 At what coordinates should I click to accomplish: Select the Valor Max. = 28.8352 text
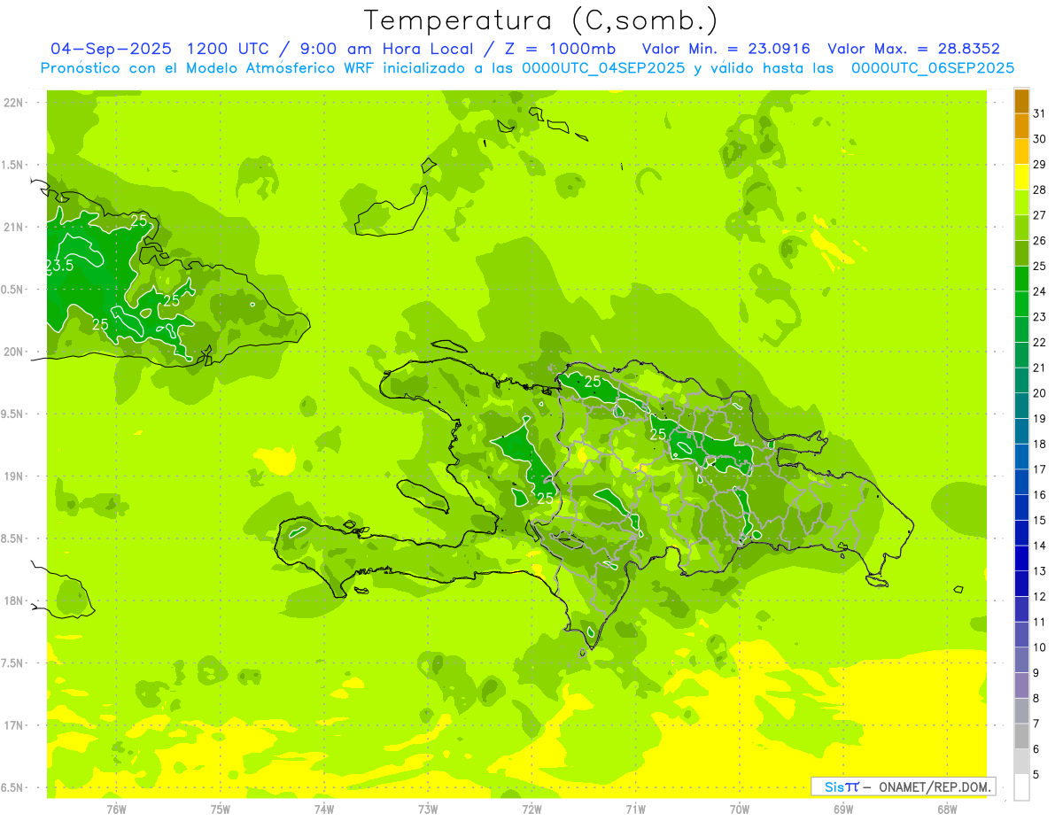[913, 49]
